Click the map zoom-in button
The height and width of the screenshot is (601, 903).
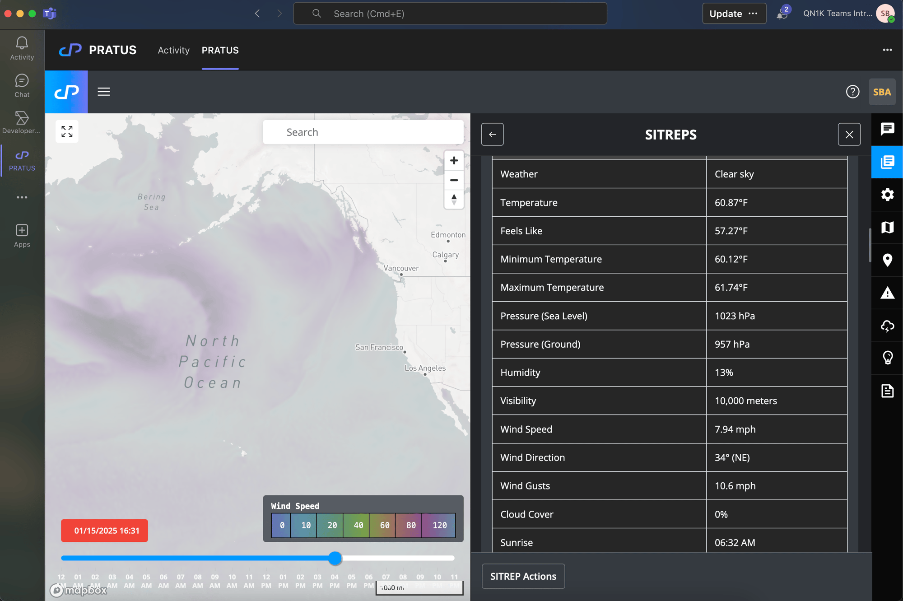pos(453,160)
